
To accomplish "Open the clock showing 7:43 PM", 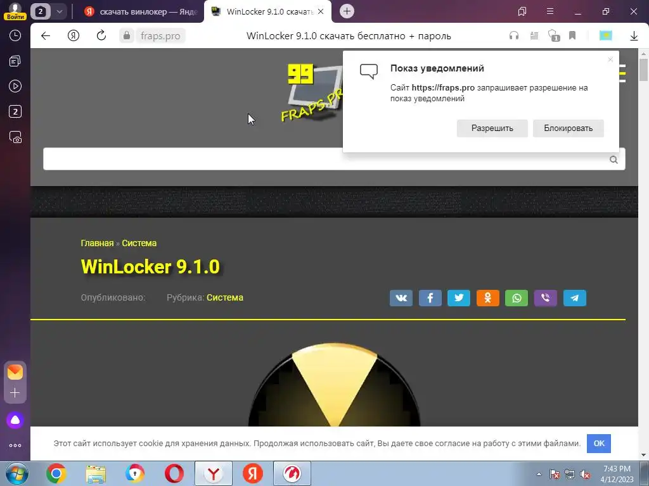I will [617, 474].
